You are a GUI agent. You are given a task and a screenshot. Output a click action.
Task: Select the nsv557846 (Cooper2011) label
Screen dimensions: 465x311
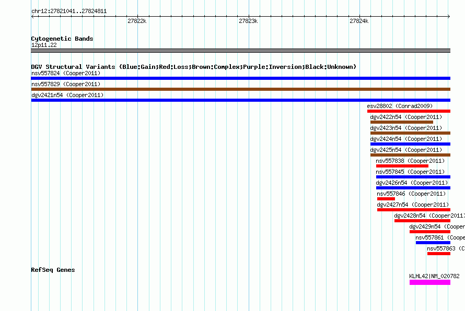(x=411, y=194)
